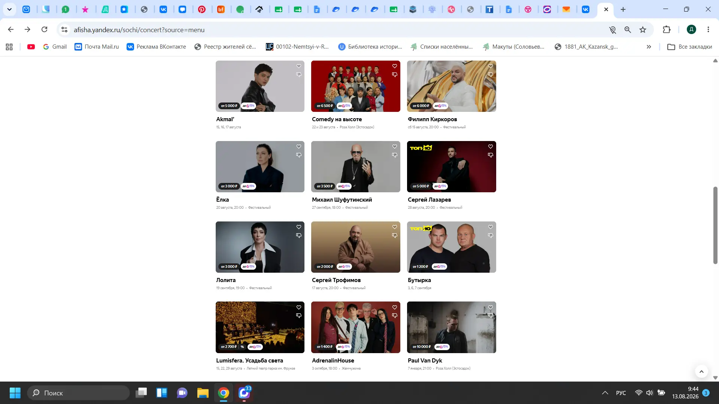Switch to the first Mail tab
719x404 pixels.
pos(26,9)
